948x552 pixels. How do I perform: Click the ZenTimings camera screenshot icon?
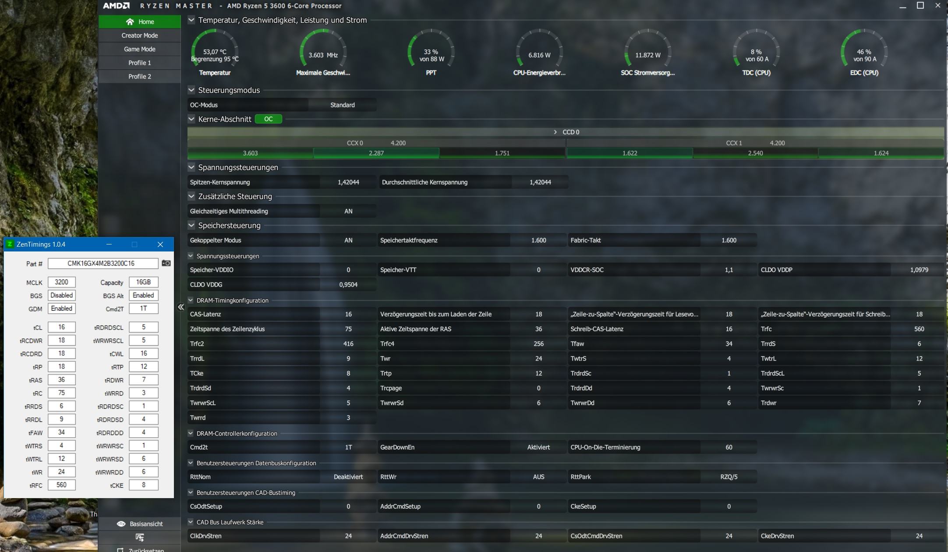click(166, 263)
